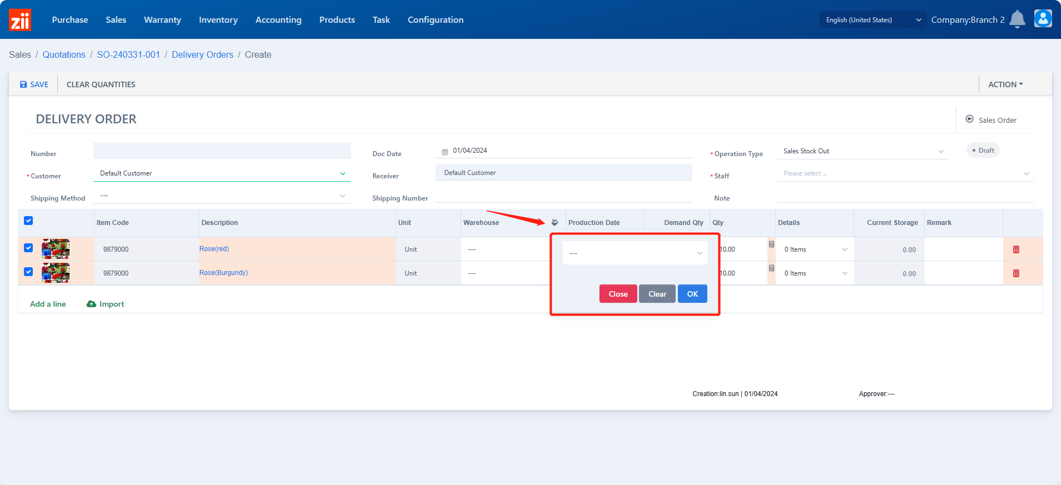Open the warehouse popup dropdown
The width and height of the screenshot is (1061, 485).
pyautogui.click(x=635, y=253)
